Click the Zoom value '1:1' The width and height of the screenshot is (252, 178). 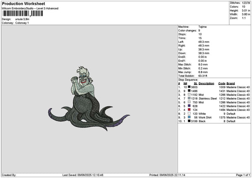[x=244, y=18]
